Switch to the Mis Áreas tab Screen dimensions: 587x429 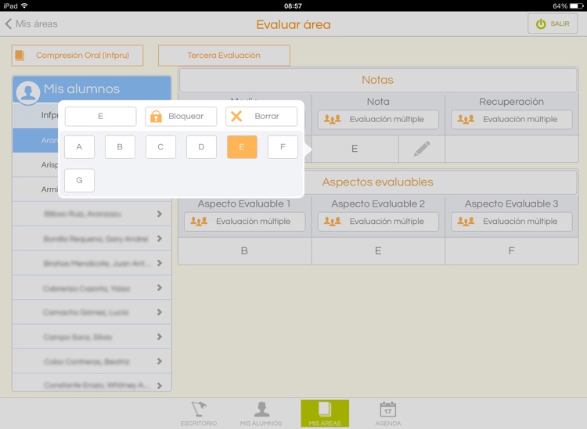click(325, 413)
